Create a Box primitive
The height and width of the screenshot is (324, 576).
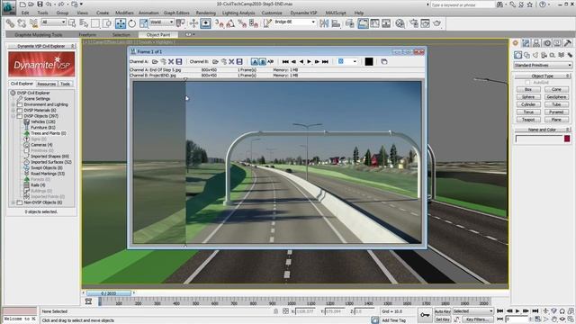click(x=528, y=90)
